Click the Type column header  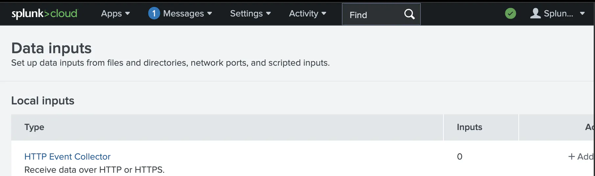point(34,127)
